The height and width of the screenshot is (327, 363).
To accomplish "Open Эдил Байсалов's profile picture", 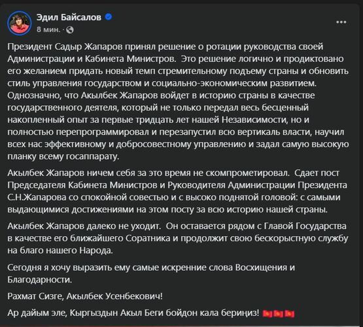I will [20, 23].
